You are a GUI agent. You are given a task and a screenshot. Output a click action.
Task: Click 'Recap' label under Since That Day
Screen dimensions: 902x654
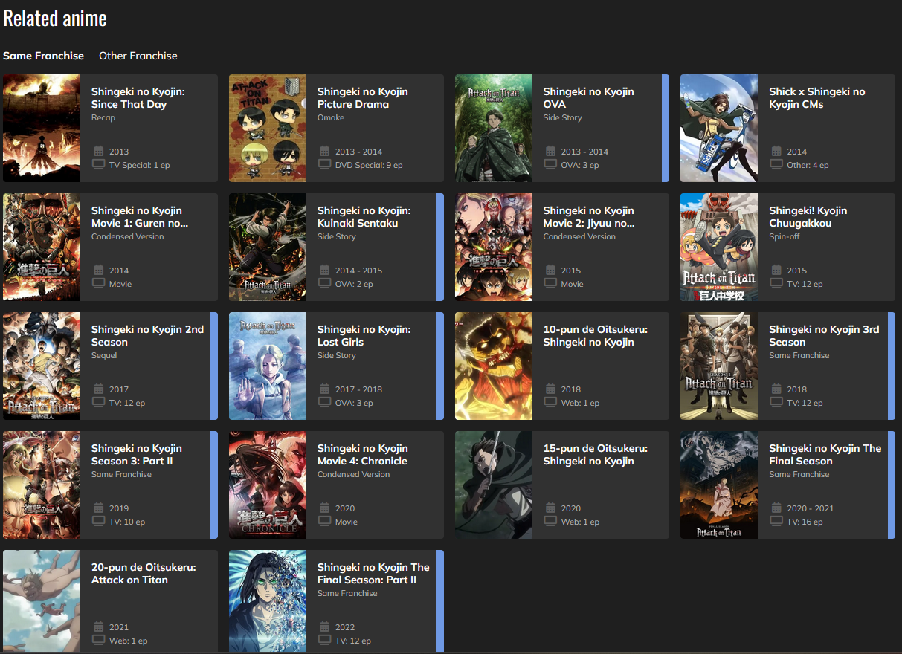point(103,117)
